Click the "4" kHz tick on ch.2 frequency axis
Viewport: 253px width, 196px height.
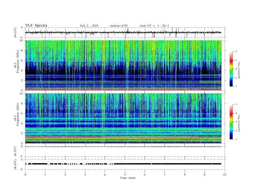pyautogui.click(x=22, y=123)
